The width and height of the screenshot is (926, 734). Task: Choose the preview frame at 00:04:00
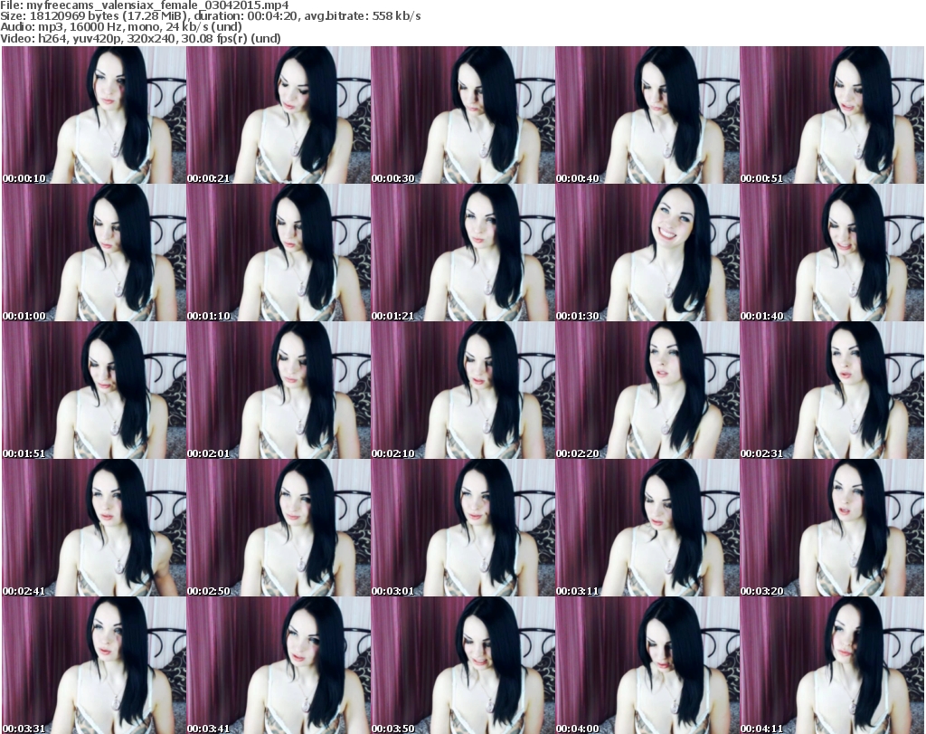pyautogui.click(x=647, y=665)
